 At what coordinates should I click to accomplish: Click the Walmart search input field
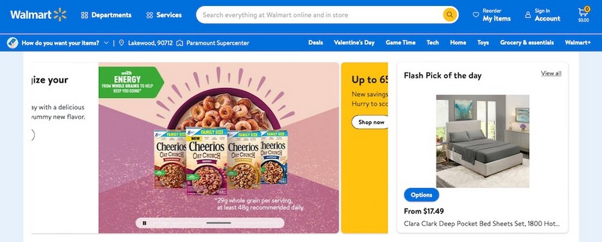click(319, 15)
